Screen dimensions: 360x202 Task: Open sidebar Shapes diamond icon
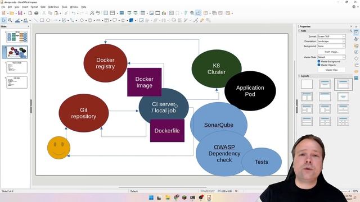click(356, 58)
